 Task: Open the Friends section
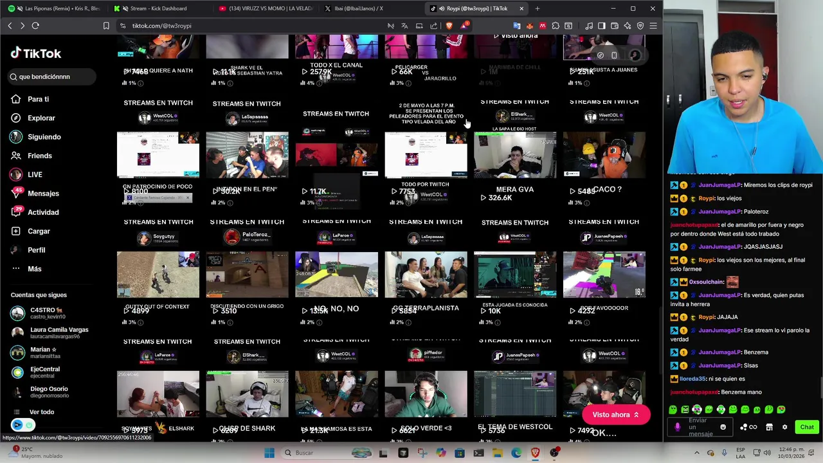point(39,156)
